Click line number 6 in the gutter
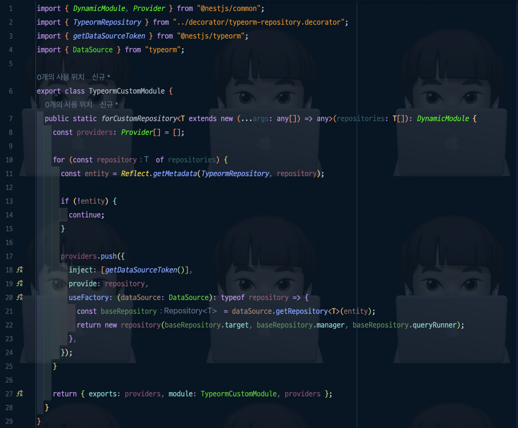This screenshot has height=428, width=518. [11, 91]
